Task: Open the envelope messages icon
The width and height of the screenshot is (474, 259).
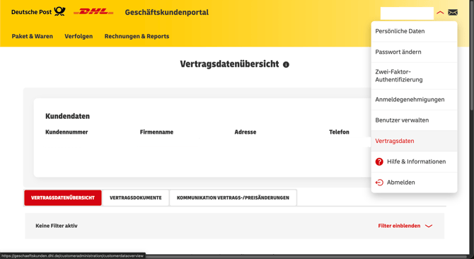Action: (x=453, y=13)
